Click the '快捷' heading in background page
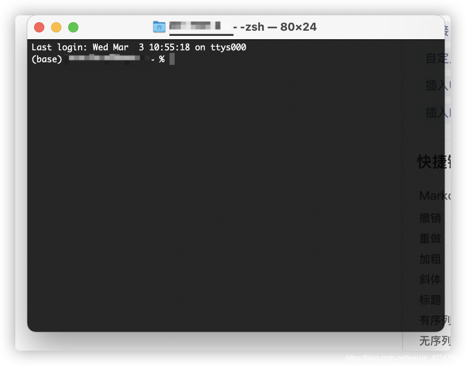The width and height of the screenshot is (466, 366). (434, 162)
